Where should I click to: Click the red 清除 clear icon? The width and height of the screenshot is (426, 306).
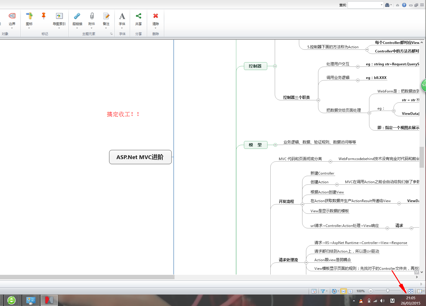(x=156, y=16)
